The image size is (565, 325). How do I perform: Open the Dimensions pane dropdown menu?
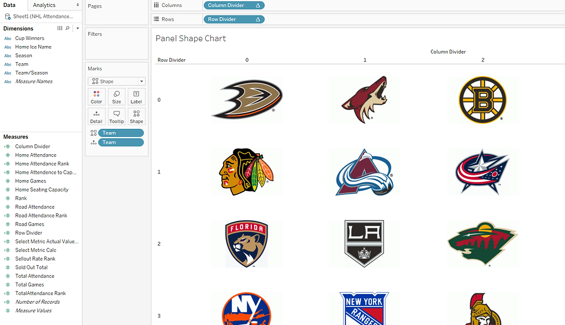coord(77,28)
